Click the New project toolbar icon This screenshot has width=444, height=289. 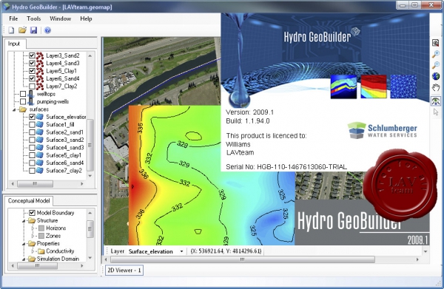point(11,30)
